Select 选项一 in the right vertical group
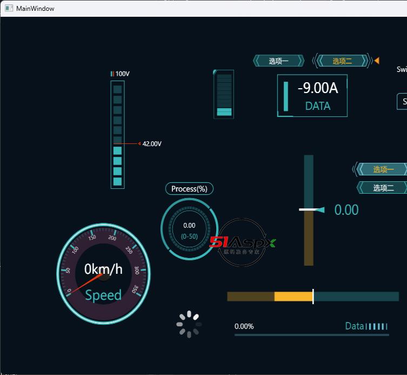The image size is (407, 375). click(x=383, y=169)
